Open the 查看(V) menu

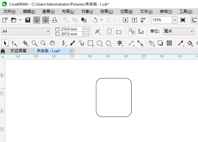coord(48,12)
